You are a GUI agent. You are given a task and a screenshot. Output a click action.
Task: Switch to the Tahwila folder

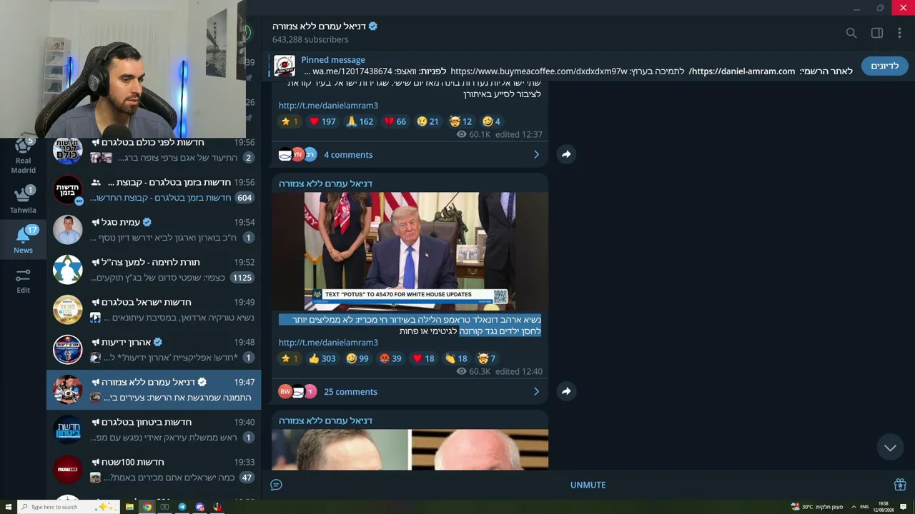[x=23, y=200]
